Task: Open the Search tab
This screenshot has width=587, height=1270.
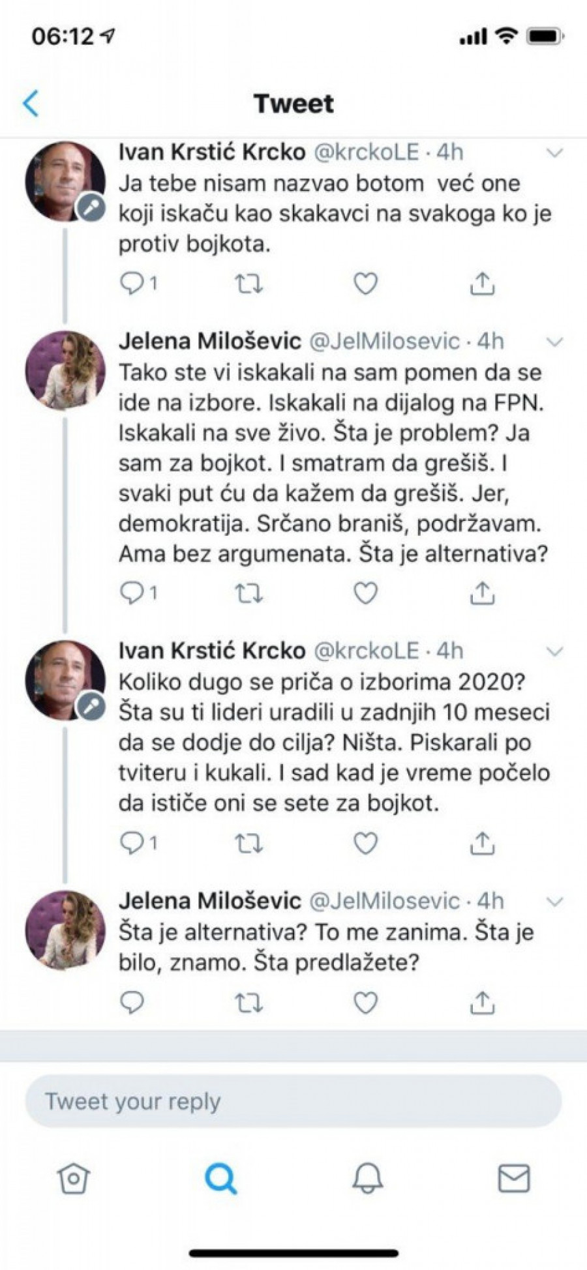Action: (x=220, y=1178)
